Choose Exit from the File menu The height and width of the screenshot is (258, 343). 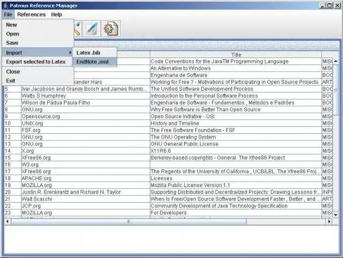38,81
